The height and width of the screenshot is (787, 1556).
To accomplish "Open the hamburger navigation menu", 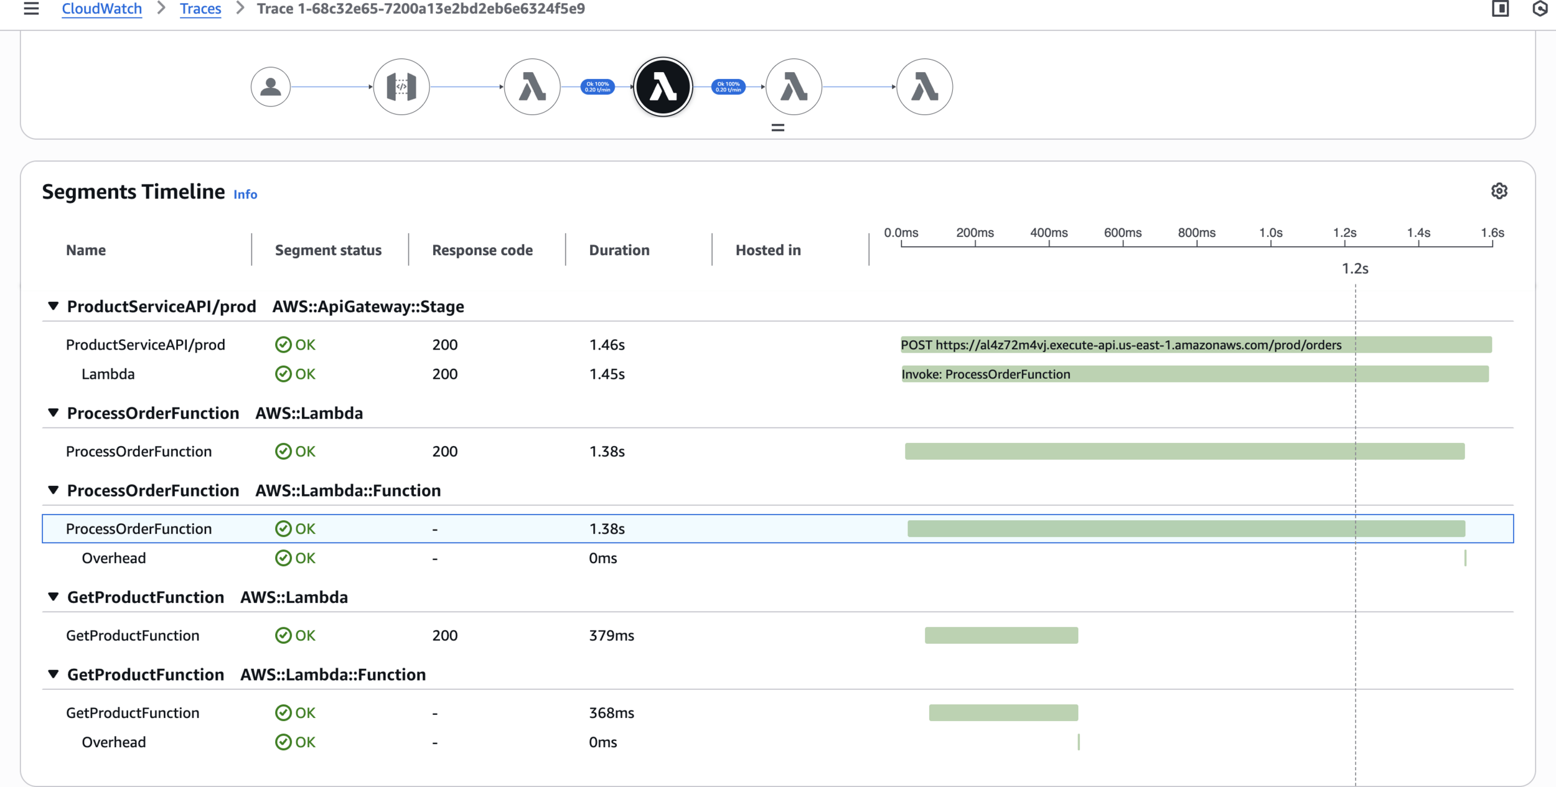I will pos(31,9).
